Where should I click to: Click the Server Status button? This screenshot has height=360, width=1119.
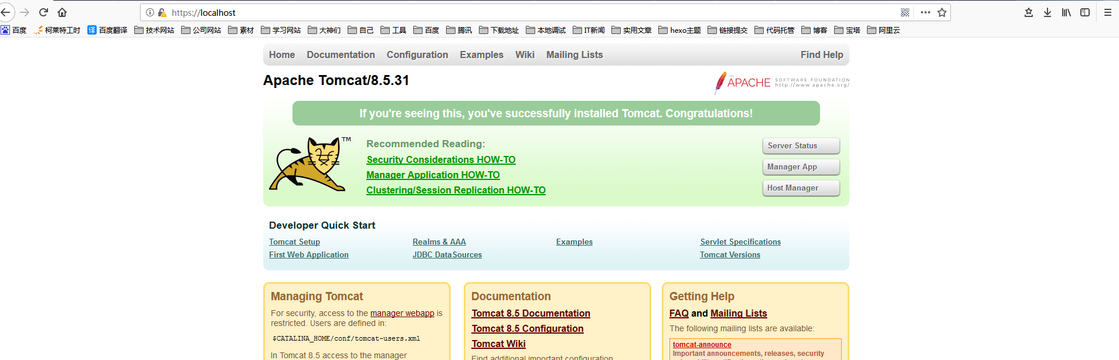801,145
